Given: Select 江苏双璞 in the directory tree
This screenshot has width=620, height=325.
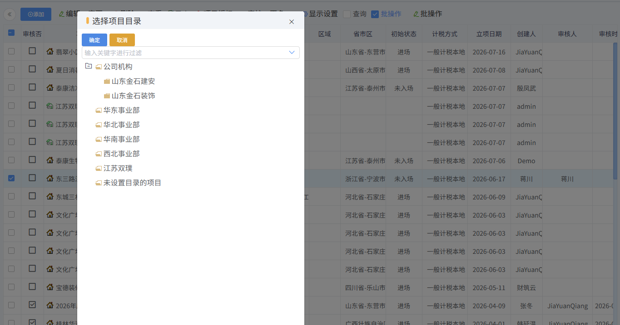Looking at the screenshot, I should pyautogui.click(x=118, y=168).
